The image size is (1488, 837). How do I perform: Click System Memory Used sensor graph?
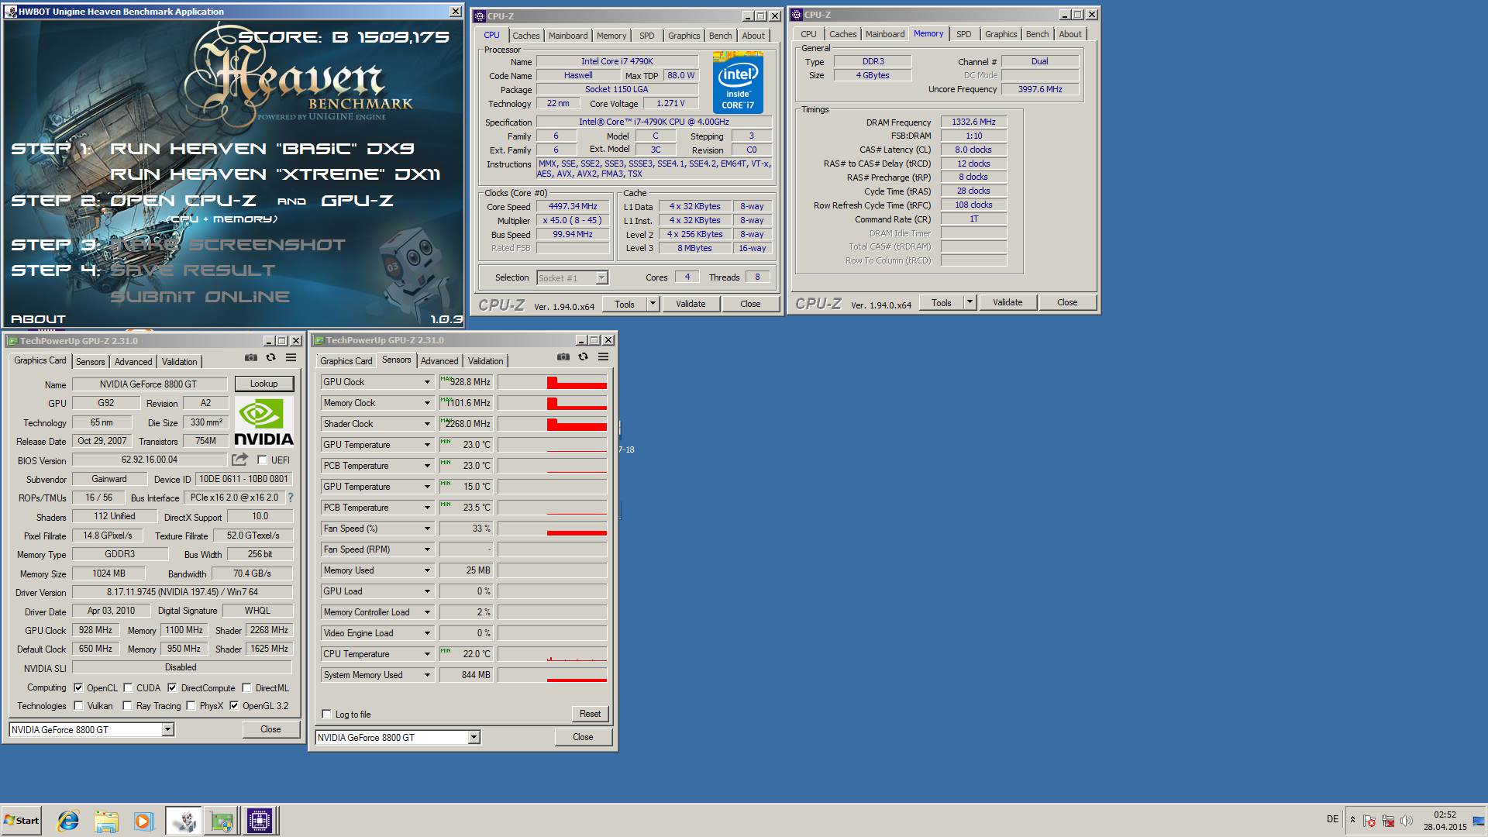pos(552,675)
